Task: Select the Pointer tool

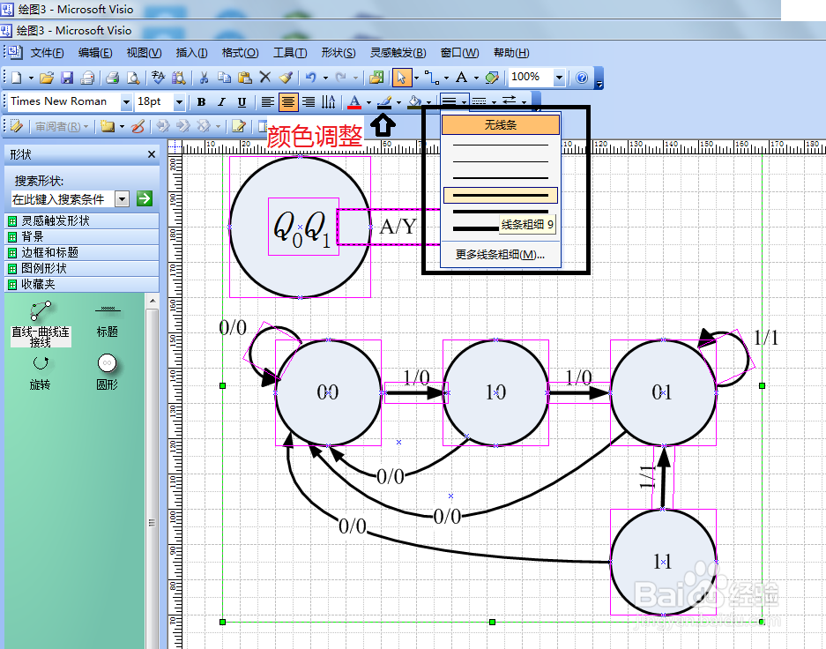Action: tap(401, 78)
